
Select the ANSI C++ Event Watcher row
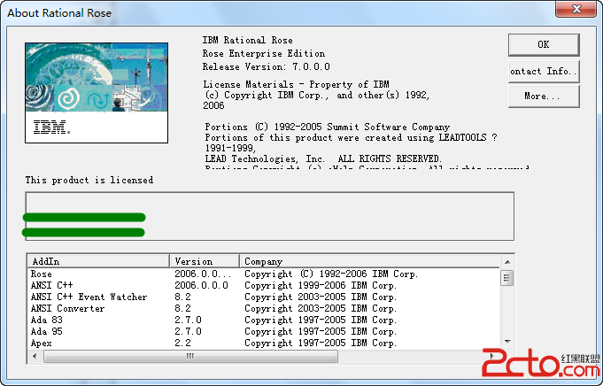(x=264, y=297)
